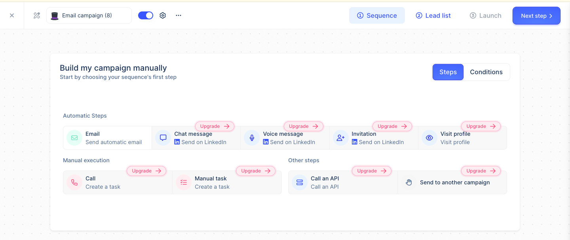Click the magic wand icon in the header

pos(37,15)
